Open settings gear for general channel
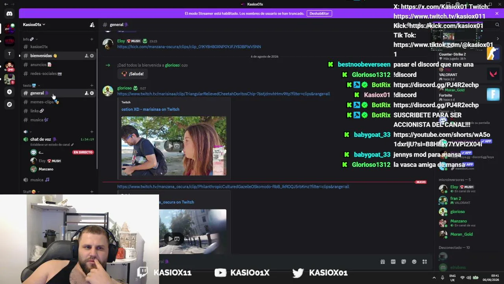This screenshot has height=284, width=504. tap(92, 93)
